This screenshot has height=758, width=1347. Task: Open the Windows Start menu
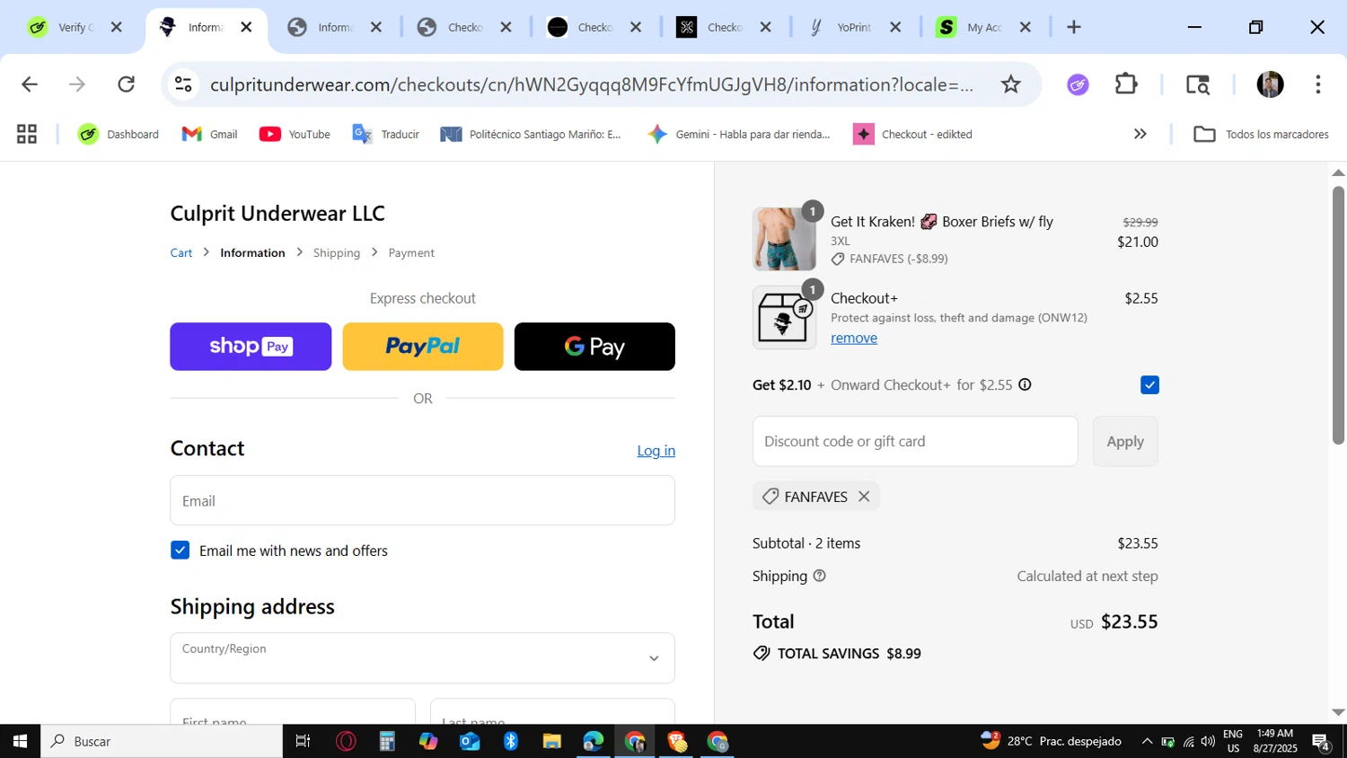click(x=20, y=741)
